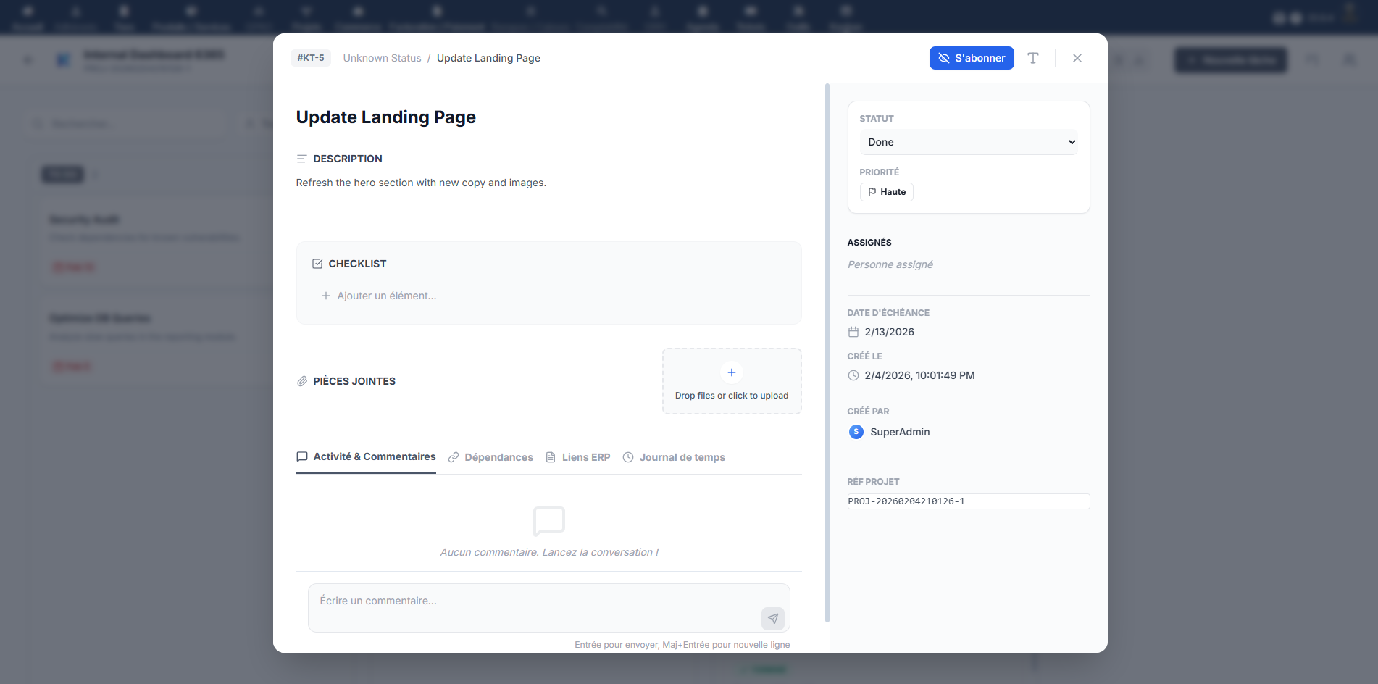Viewport: 1378px width, 684px height.
Task: Click the paperclip icon by Pièces Jointes
Action: (x=302, y=381)
